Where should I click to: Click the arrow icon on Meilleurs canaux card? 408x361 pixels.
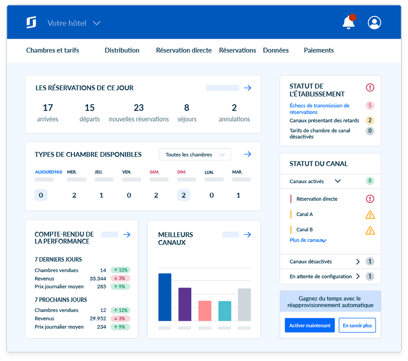[248, 235]
